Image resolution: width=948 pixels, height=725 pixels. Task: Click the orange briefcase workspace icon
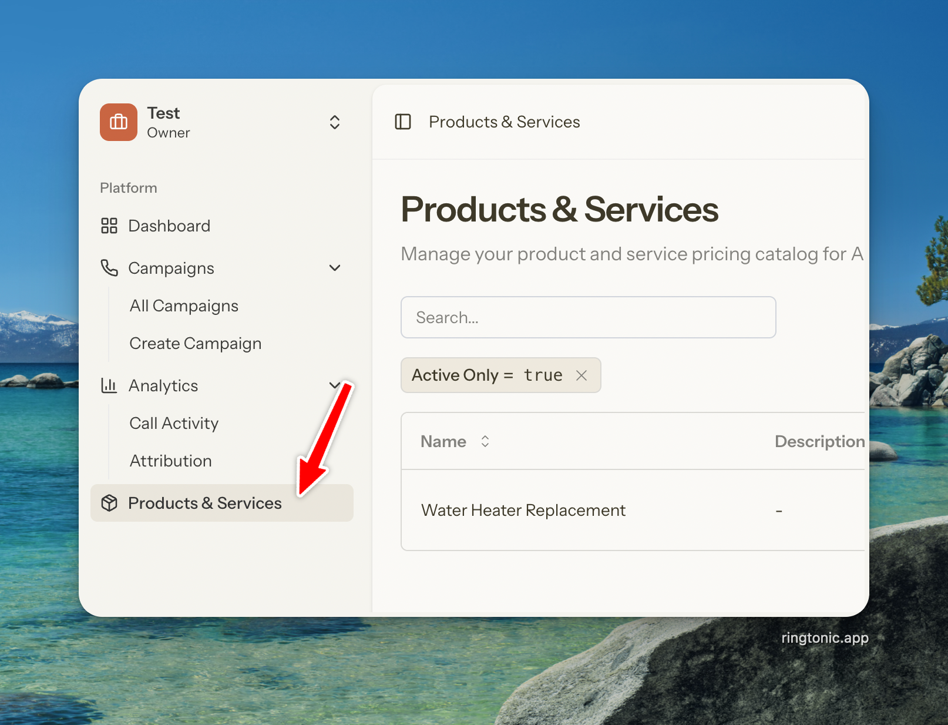pos(118,122)
